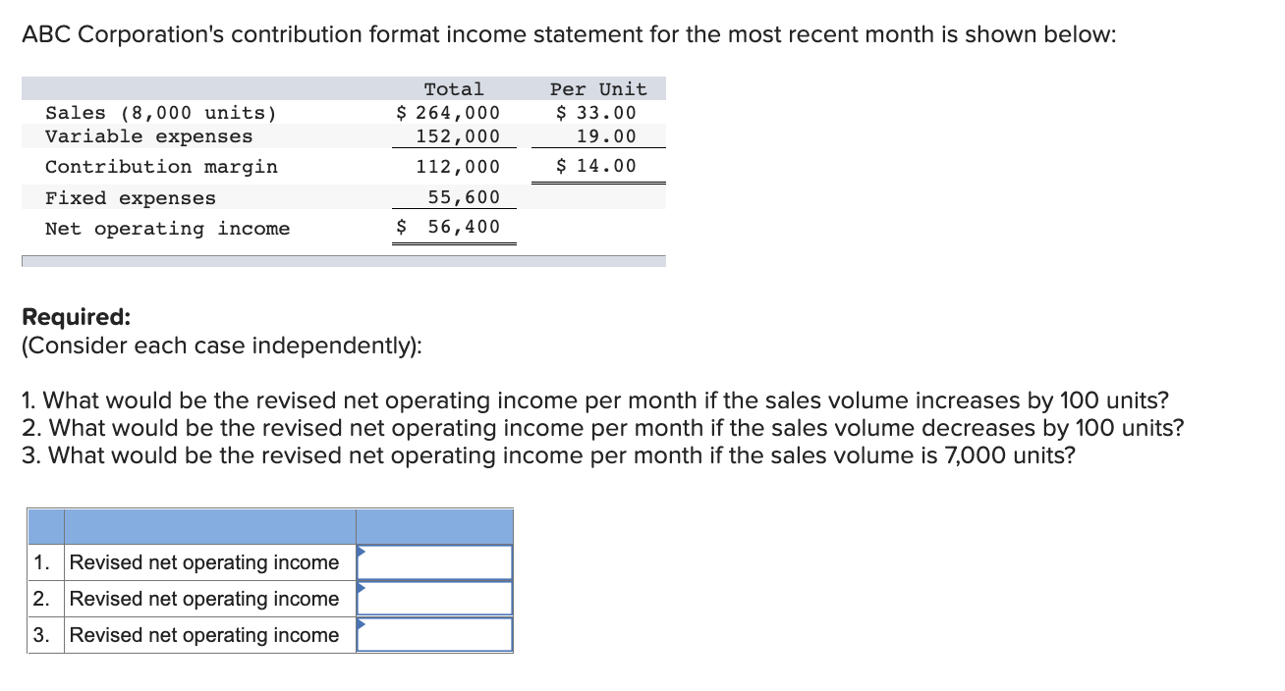The image size is (1285, 691).
Task: Click the 'Net operating income' row label
Action: point(167,228)
